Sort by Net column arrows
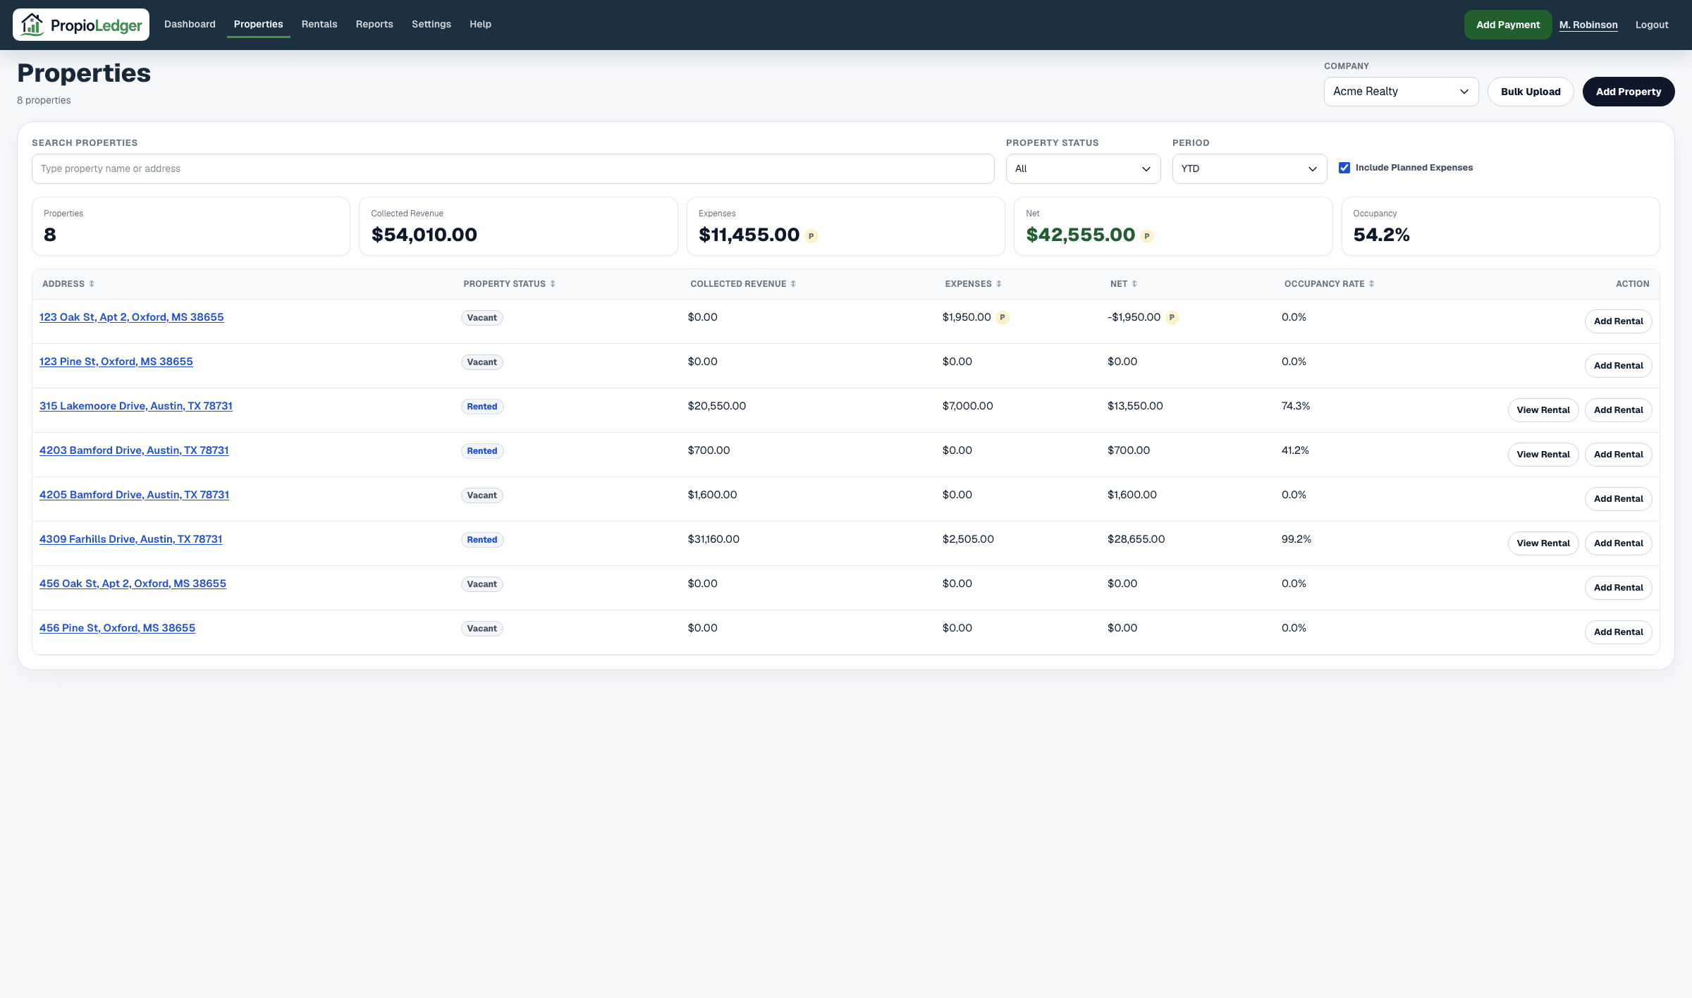Screen dimensions: 1692x998 tap(1134, 284)
